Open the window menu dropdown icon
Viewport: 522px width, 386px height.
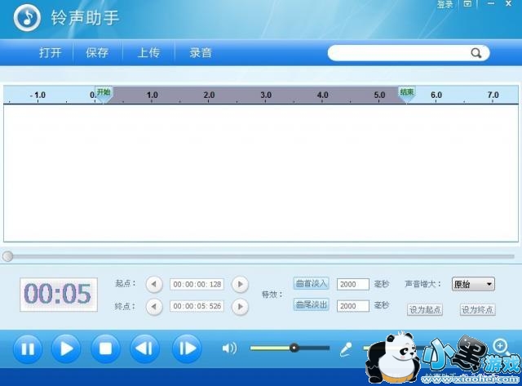click(467, 3)
